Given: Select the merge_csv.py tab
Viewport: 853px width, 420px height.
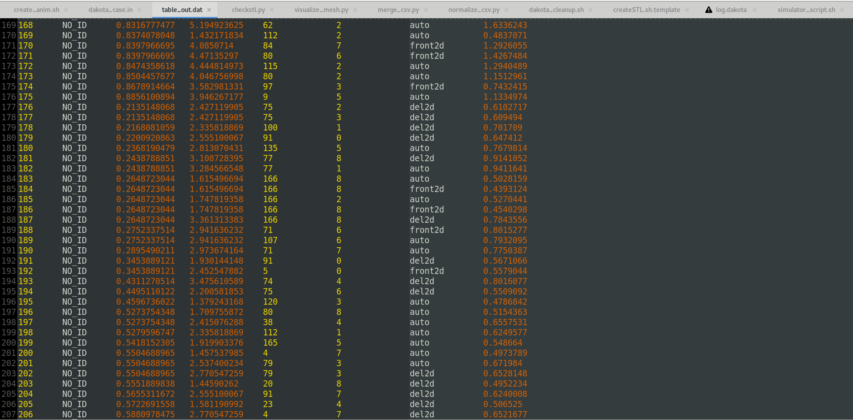Looking at the screenshot, I should point(398,10).
